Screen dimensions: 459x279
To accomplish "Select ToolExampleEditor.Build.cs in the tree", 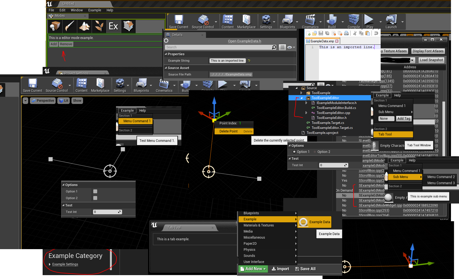I will coord(336,108).
